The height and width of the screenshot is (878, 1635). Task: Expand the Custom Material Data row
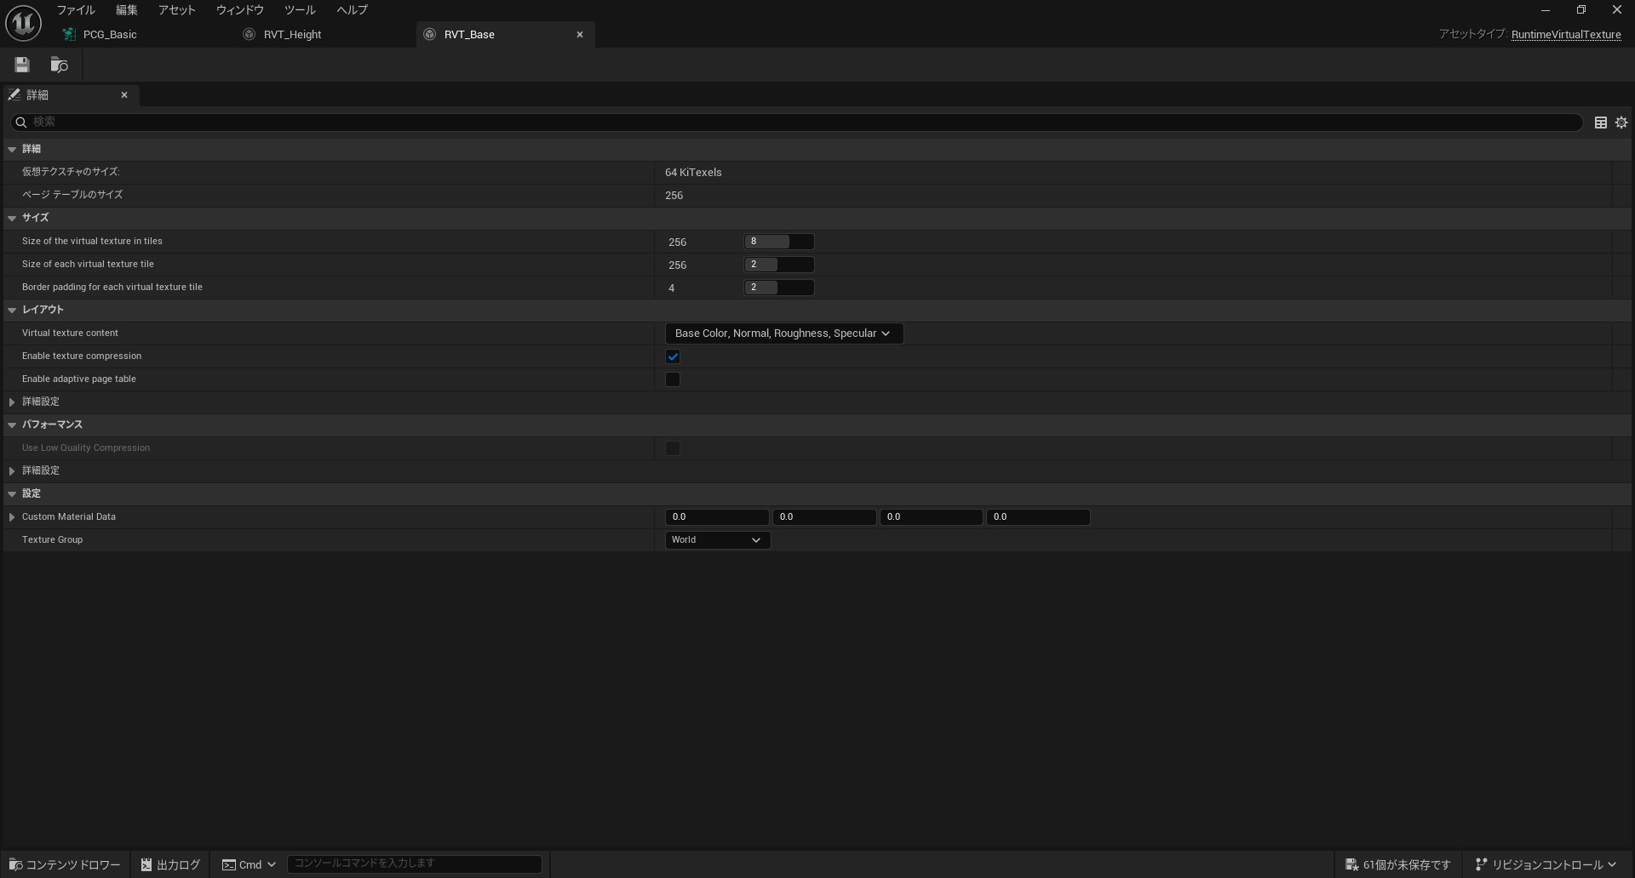12,517
